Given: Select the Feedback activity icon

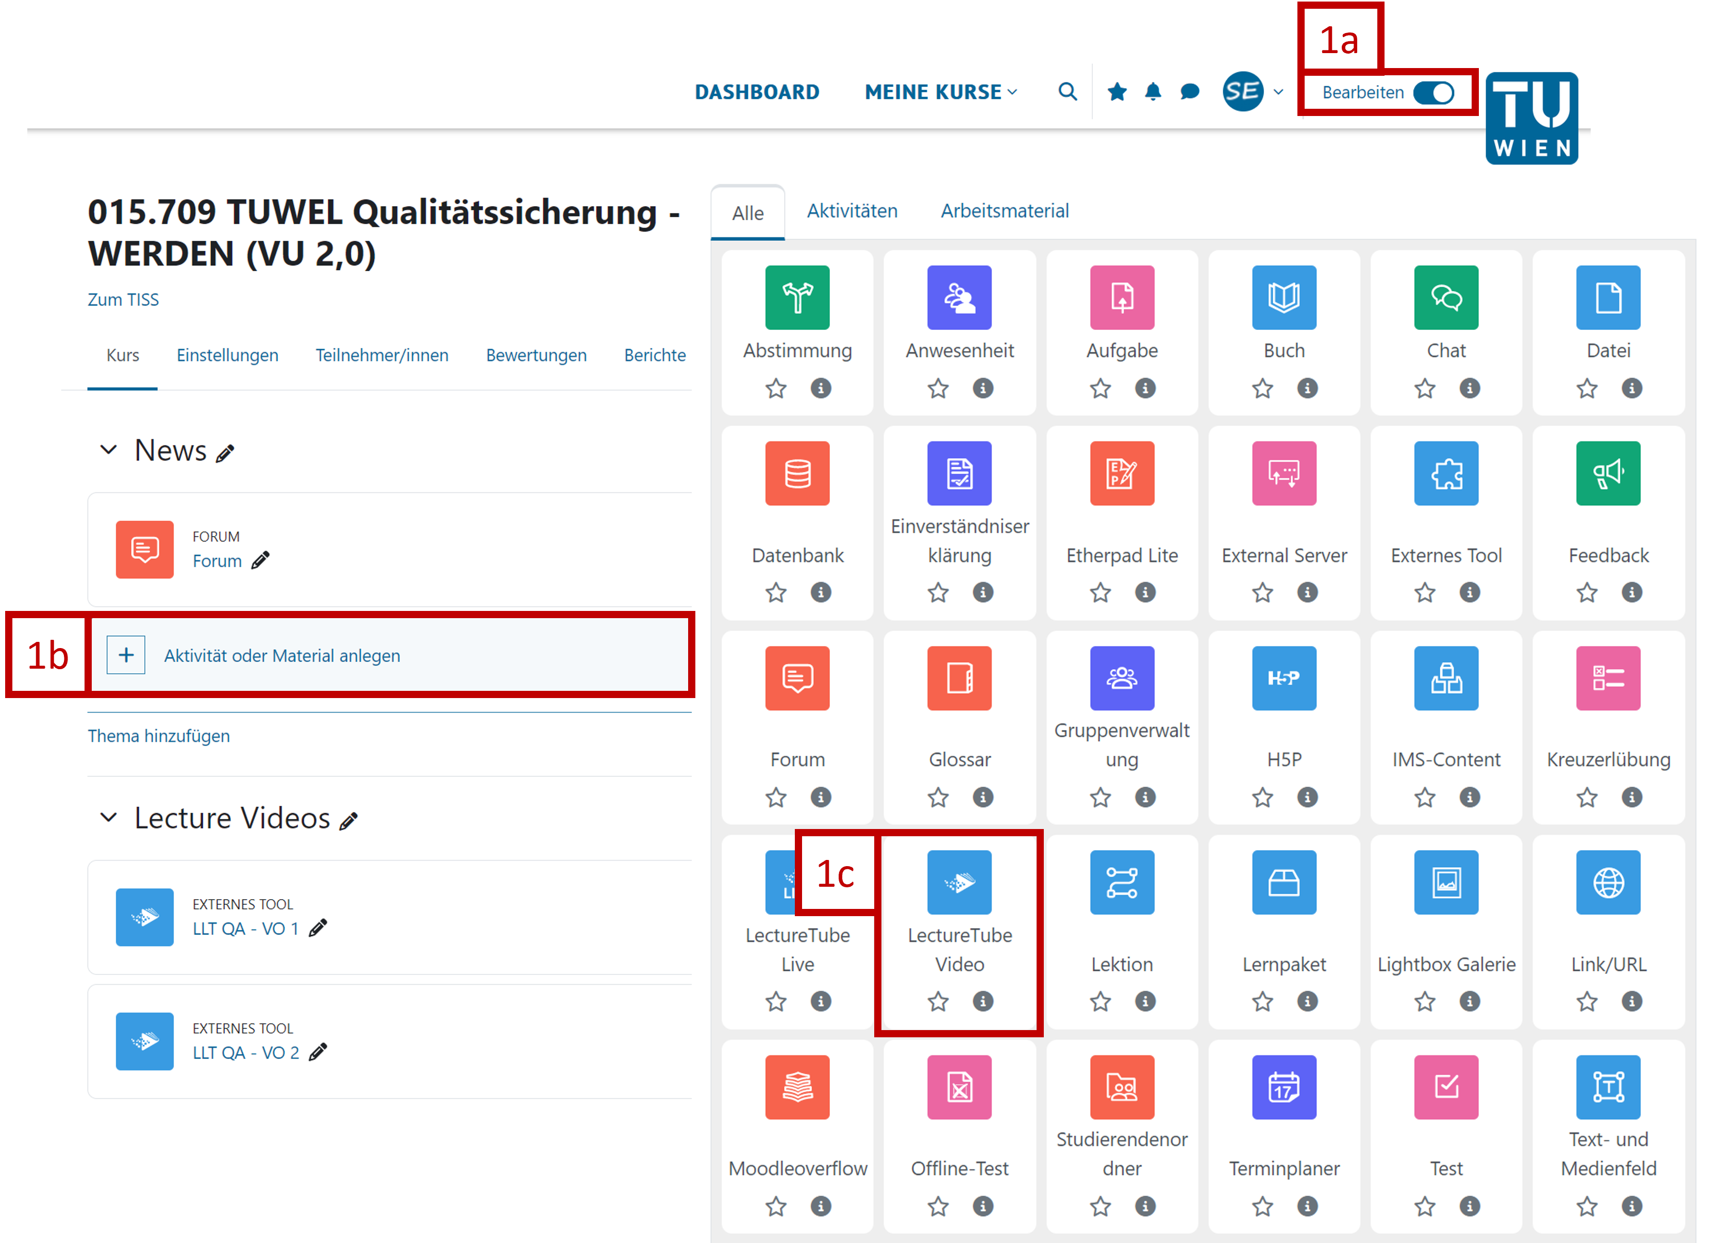Looking at the screenshot, I should [1608, 473].
